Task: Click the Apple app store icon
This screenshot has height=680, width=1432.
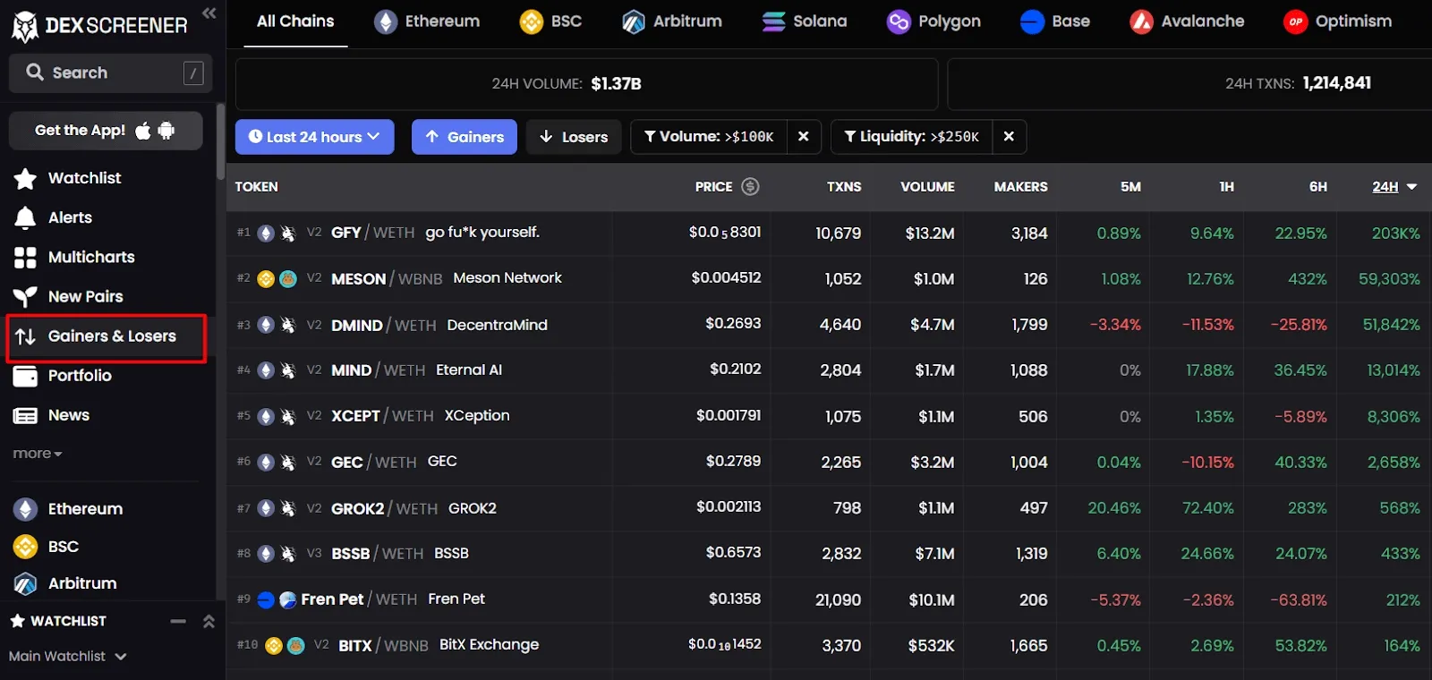Action: (143, 131)
